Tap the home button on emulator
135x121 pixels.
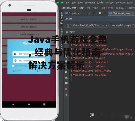[x=29, y=105]
